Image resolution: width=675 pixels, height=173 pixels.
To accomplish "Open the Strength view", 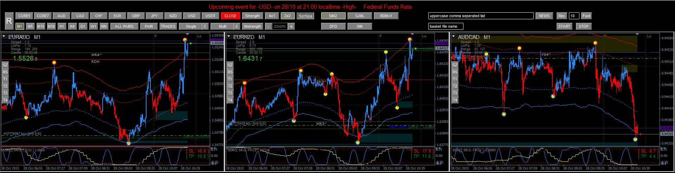I will pos(252,16).
